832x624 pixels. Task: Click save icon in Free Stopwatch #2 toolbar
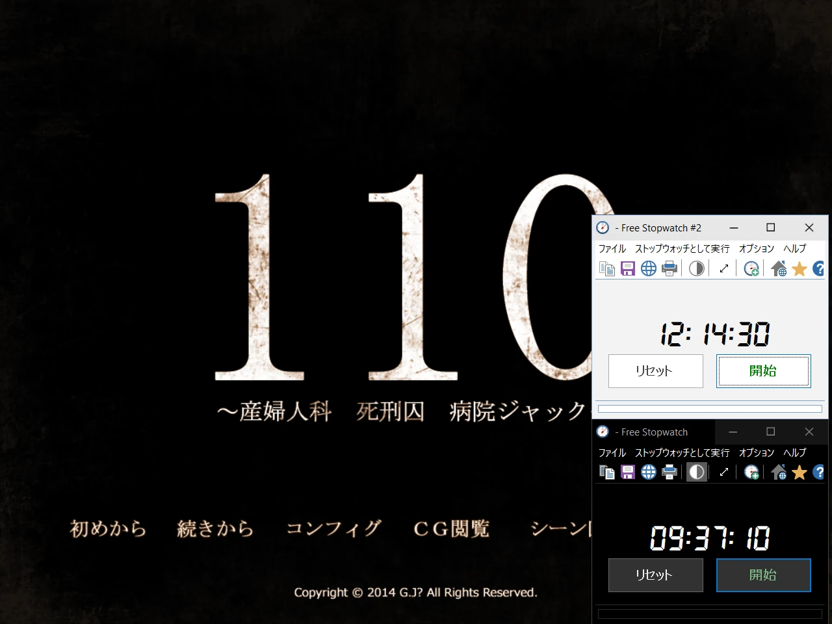click(x=628, y=268)
